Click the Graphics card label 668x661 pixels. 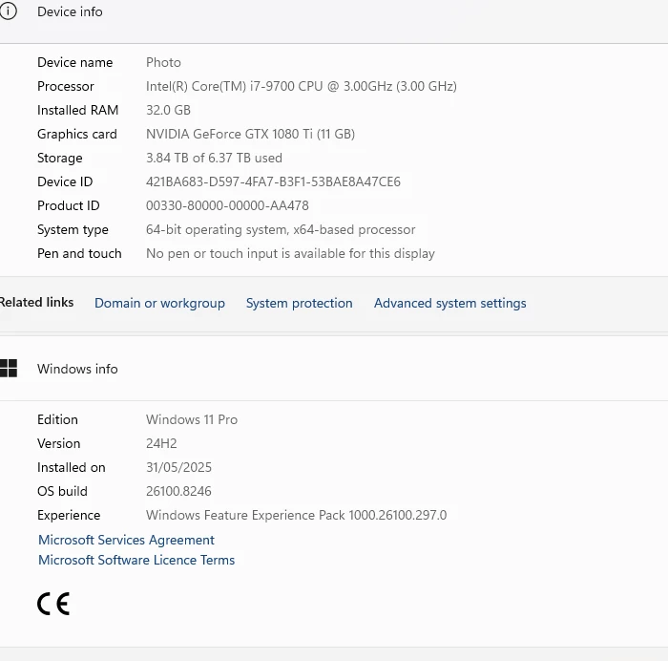[x=77, y=135]
